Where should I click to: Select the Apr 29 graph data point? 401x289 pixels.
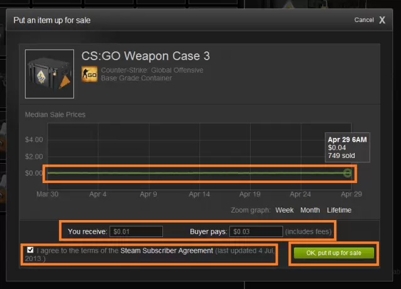coord(347,173)
